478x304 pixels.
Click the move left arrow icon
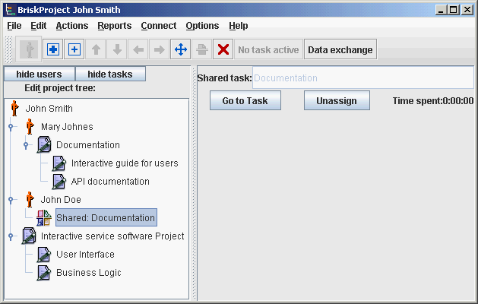pyautogui.click(x=138, y=50)
